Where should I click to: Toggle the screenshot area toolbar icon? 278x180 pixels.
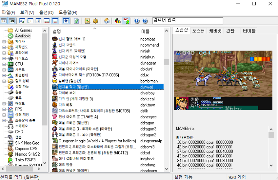click(12, 21)
